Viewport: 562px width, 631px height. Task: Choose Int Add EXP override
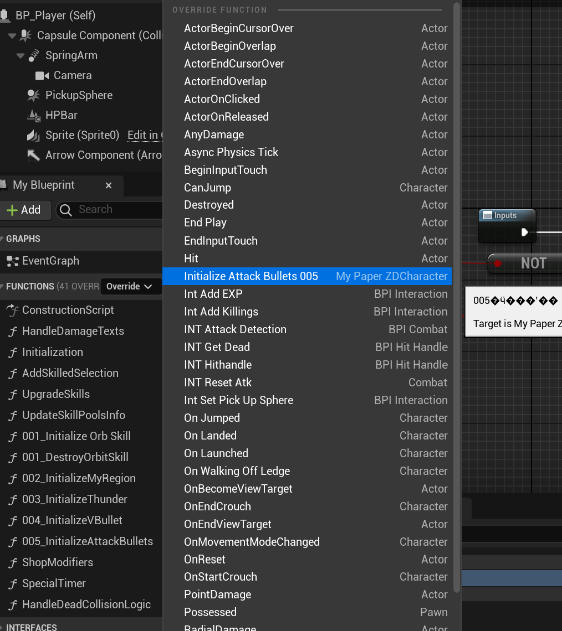coord(307,294)
